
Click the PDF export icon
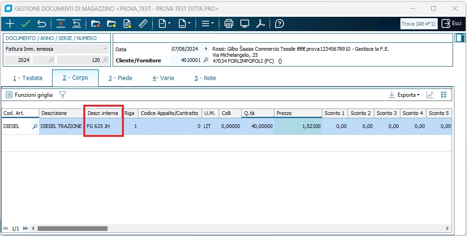[x=260, y=24]
